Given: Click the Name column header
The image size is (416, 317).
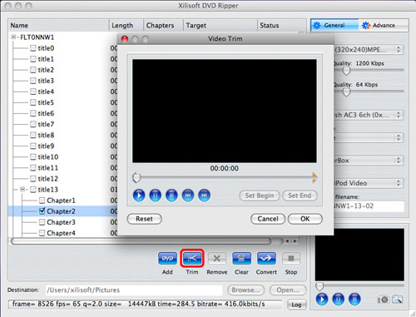Looking at the screenshot, I should [x=58, y=25].
